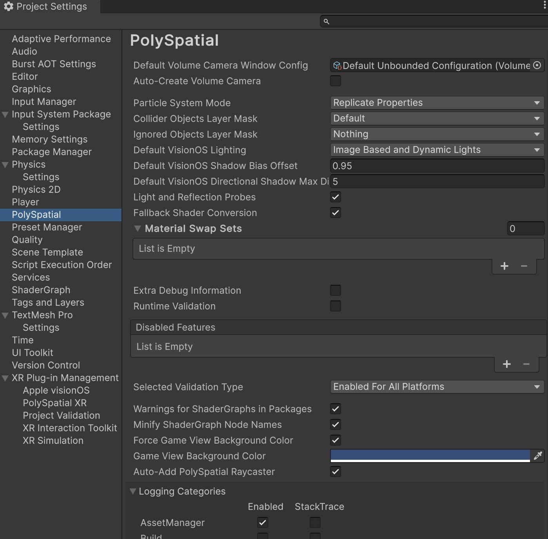The image size is (548, 539).
Task: Disable Fallback Shader Conversion
Action: 336,213
